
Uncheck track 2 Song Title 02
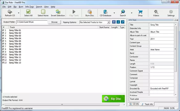[3, 33]
